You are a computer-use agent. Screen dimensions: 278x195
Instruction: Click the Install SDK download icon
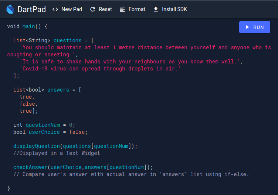[156, 9]
